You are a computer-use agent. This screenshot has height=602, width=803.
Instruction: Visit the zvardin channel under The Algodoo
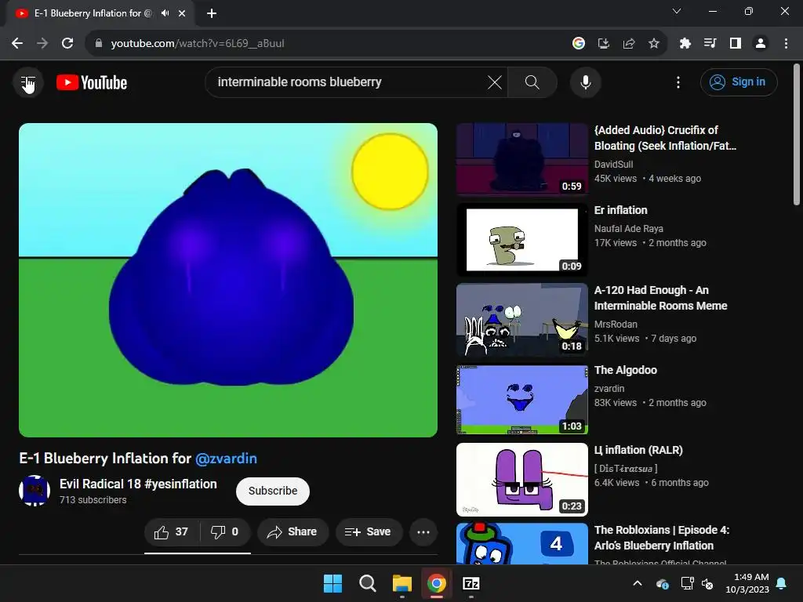click(609, 389)
